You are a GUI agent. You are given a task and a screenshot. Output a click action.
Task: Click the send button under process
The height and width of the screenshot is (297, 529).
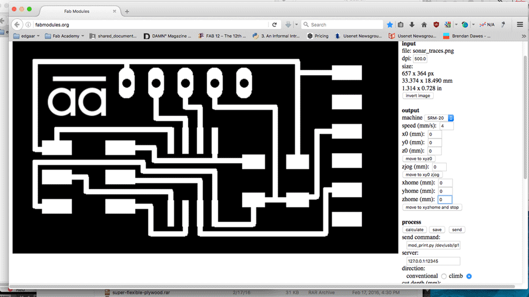[x=457, y=230]
